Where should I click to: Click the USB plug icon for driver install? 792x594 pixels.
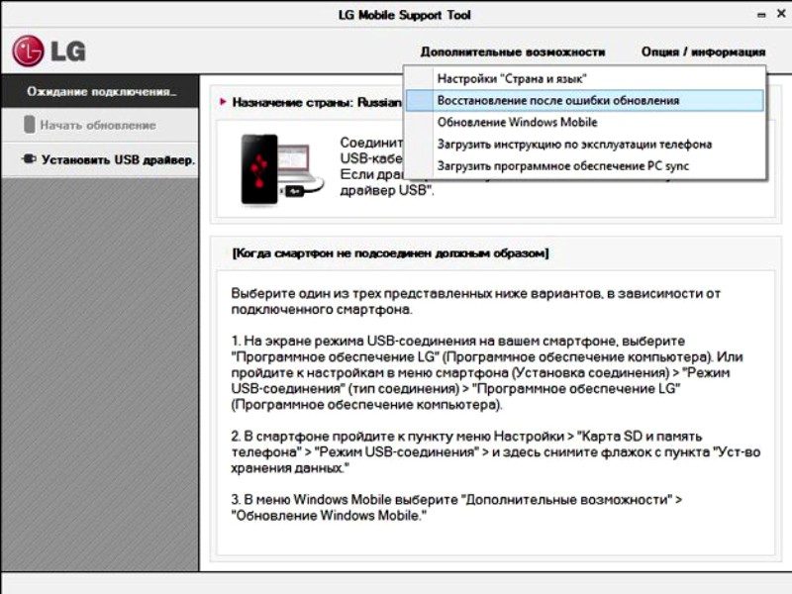click(29, 159)
